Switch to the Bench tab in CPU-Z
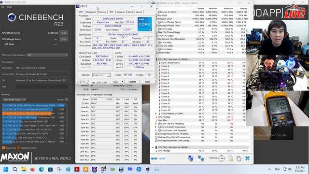This screenshot has width=309, height=174. pos(130,12)
